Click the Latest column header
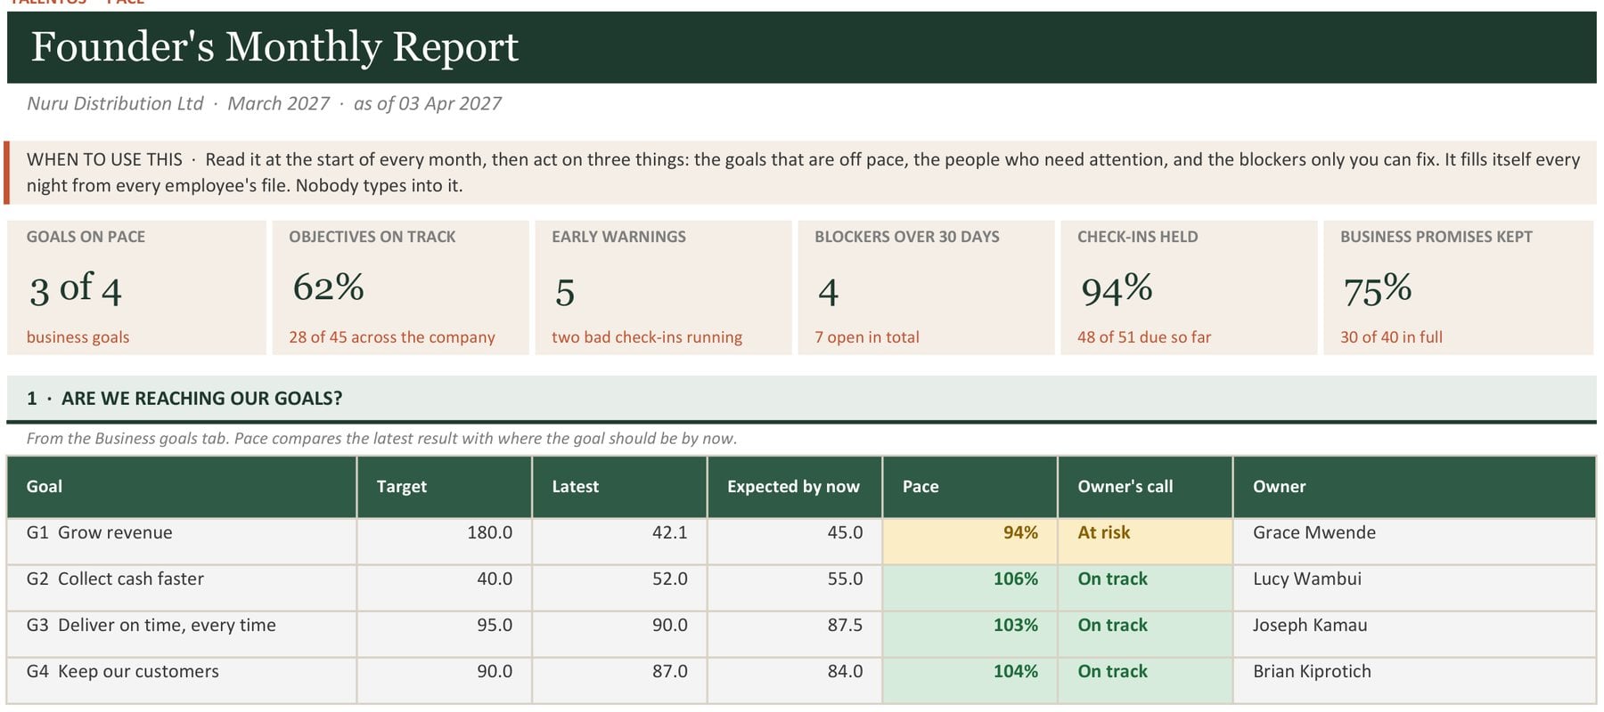Screen dimensions: 1604x712 click(619, 487)
